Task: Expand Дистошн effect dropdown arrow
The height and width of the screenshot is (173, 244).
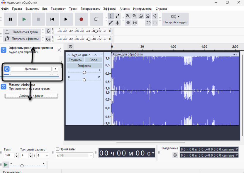Action: [x=55, y=69]
